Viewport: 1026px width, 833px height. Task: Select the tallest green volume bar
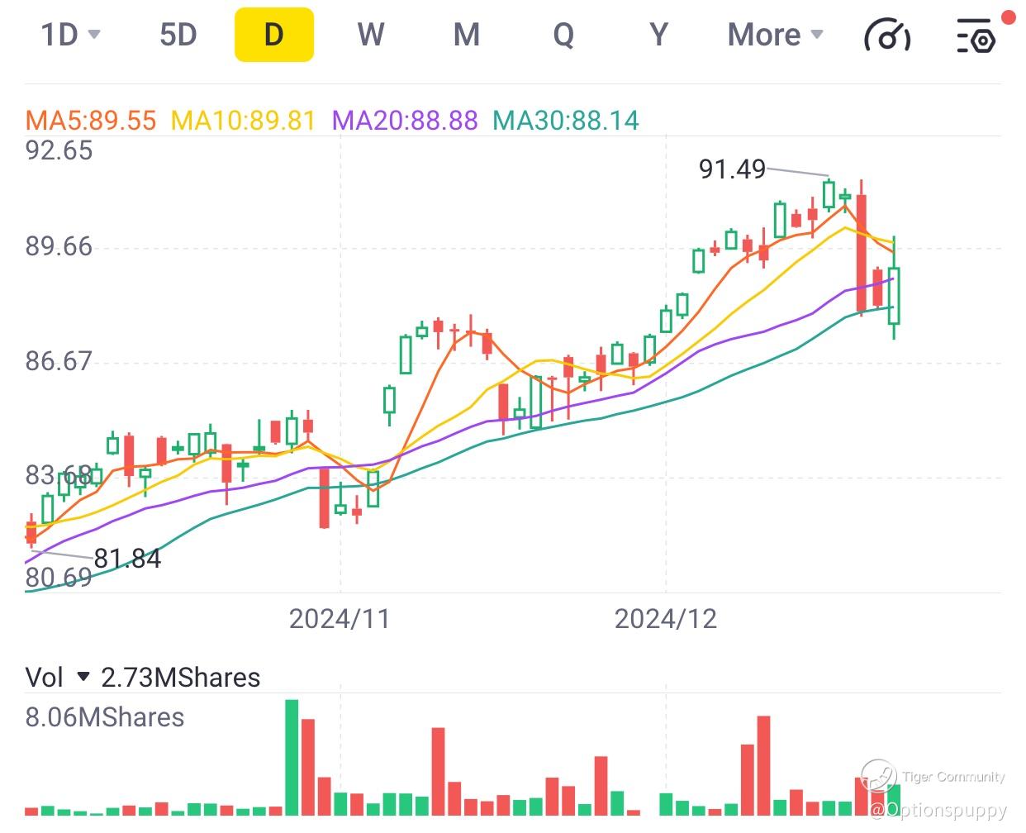pyautogui.click(x=292, y=757)
